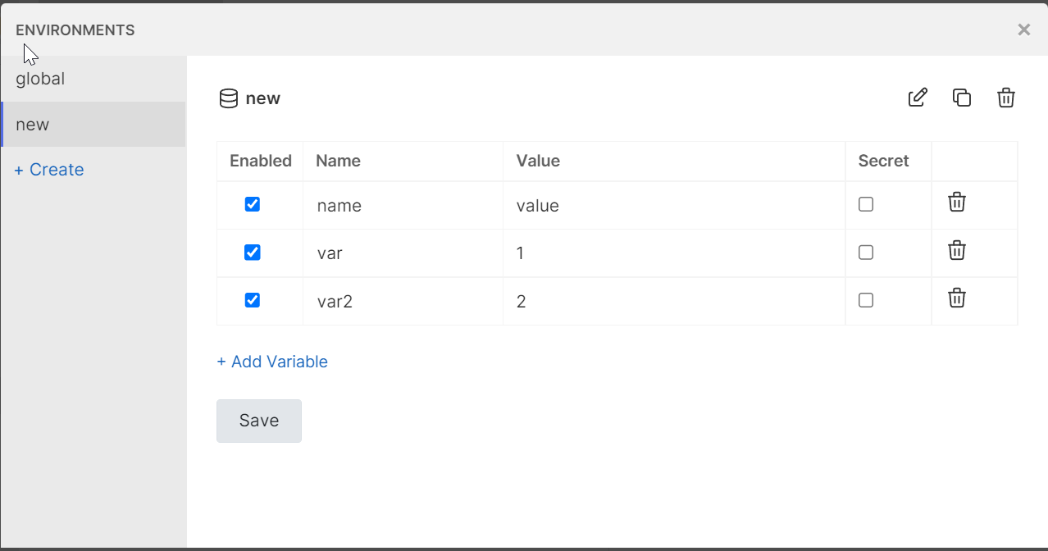Select the value field showing '1'
This screenshot has width=1048, height=551.
(574, 253)
